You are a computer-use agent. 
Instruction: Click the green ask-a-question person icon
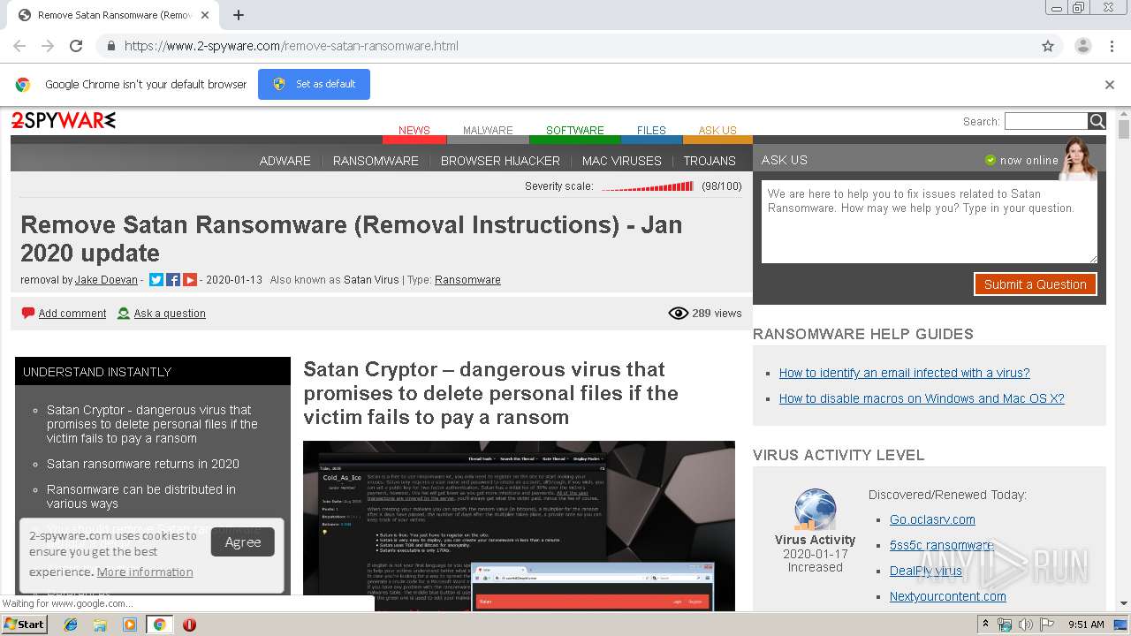pos(124,313)
